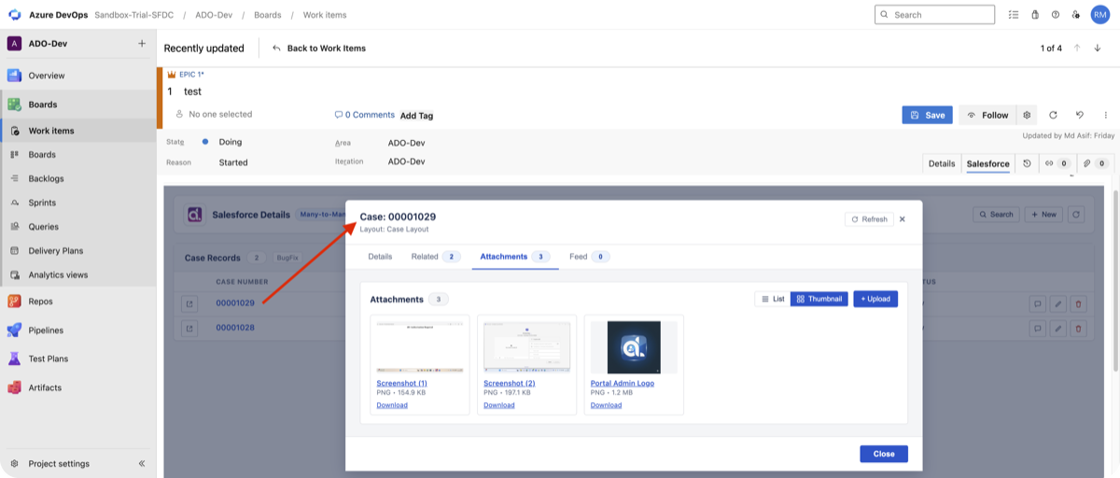Open the RM account avatar
Screen dimensions: 1120x478
point(1100,15)
